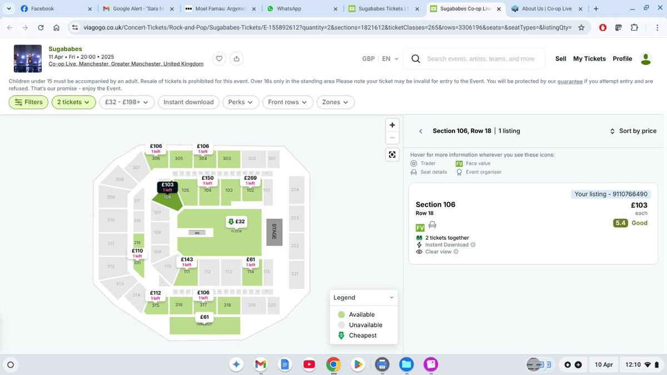
Task: Open the £32 - £198+ price dropdown
Action: [127, 102]
